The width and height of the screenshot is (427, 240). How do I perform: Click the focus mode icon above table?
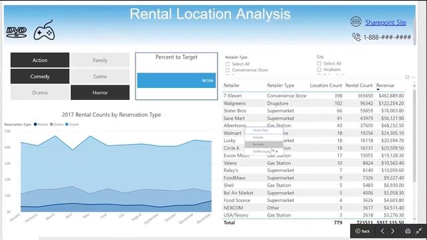(408, 77)
